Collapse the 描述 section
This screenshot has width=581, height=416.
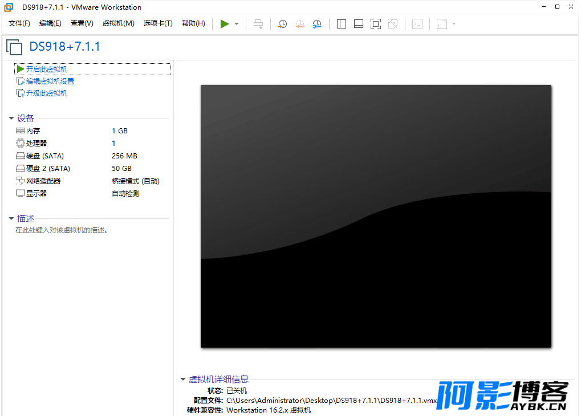coord(11,219)
